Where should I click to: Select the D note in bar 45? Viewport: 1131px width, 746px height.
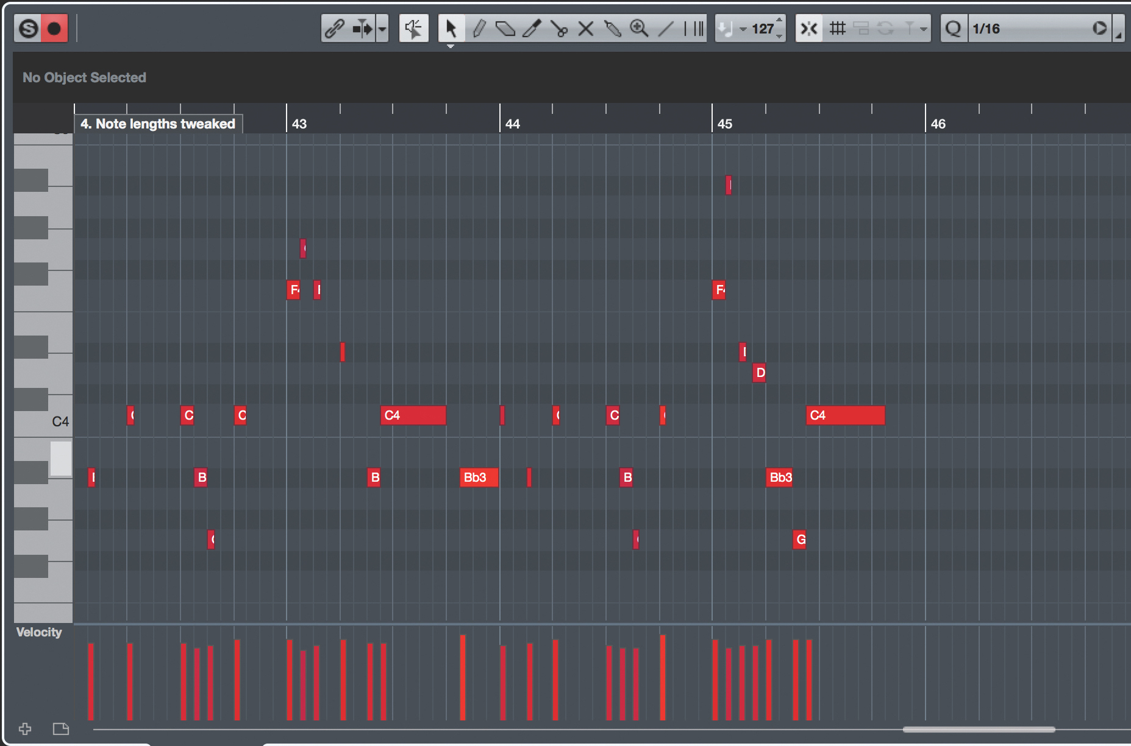tap(759, 373)
